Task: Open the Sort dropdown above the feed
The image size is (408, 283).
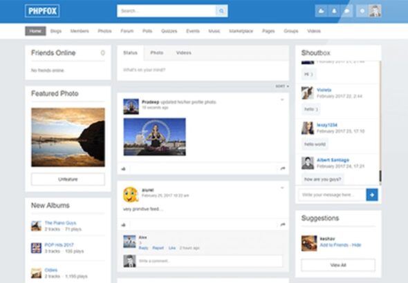Action: tap(282, 86)
